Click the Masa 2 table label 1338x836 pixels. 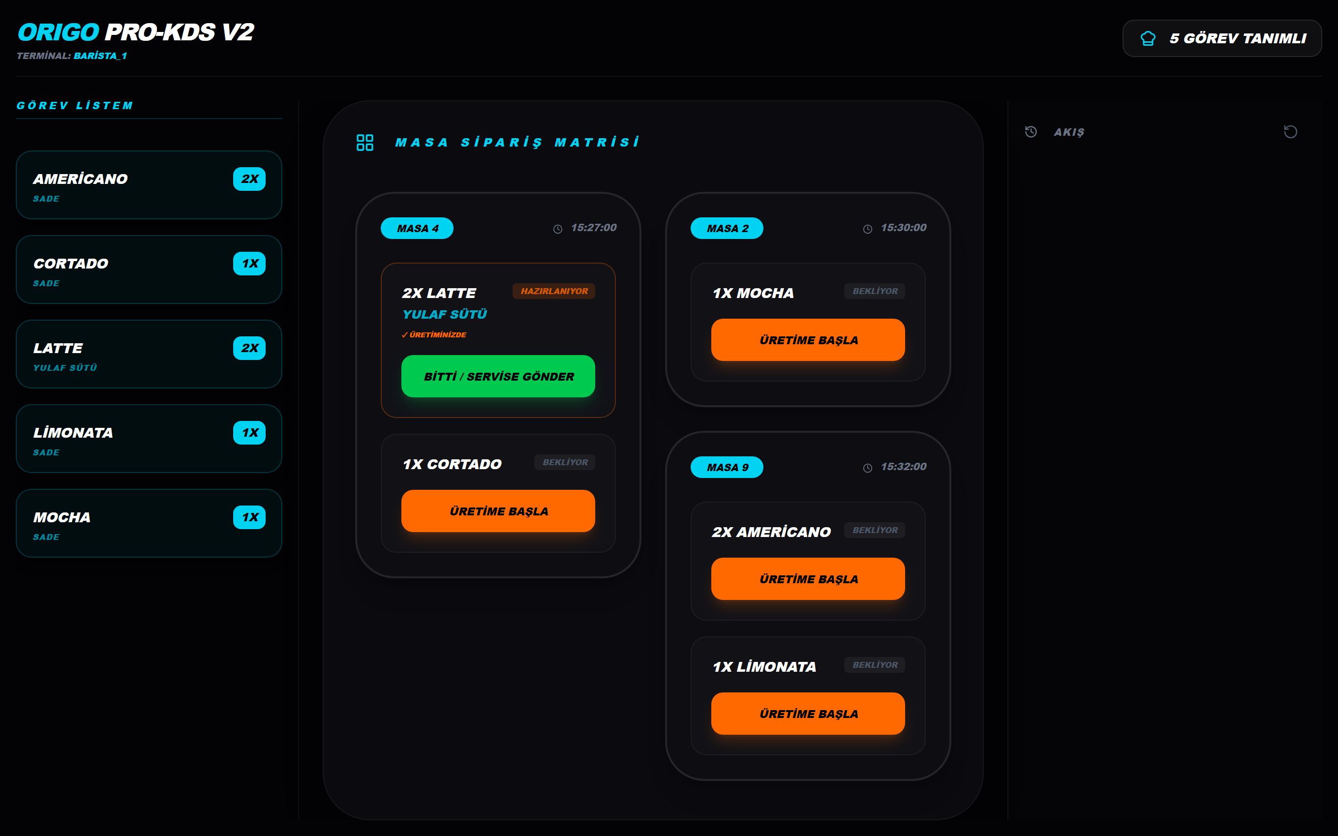click(727, 228)
